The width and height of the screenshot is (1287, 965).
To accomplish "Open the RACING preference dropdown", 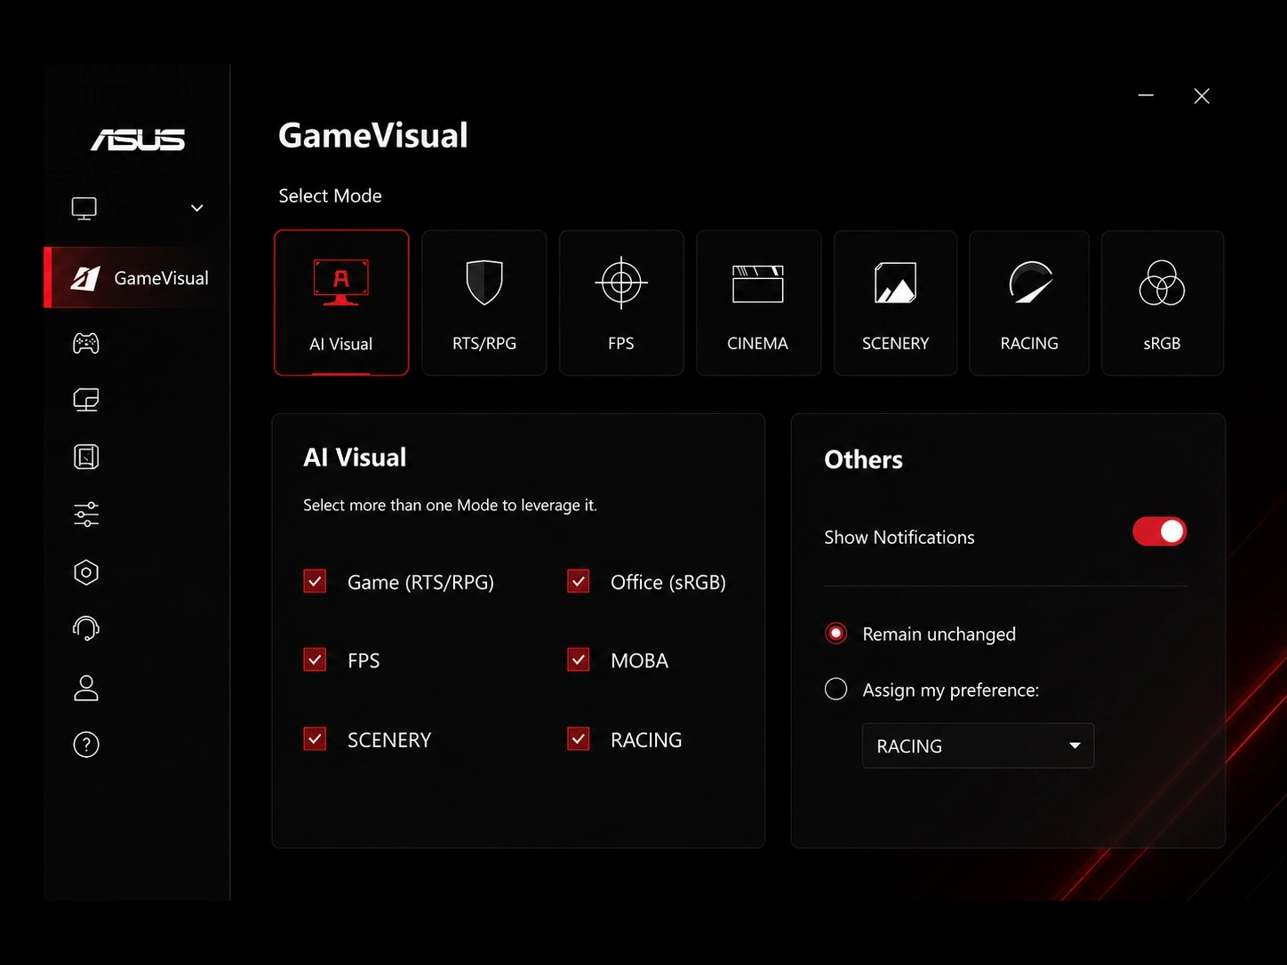I will pos(978,746).
